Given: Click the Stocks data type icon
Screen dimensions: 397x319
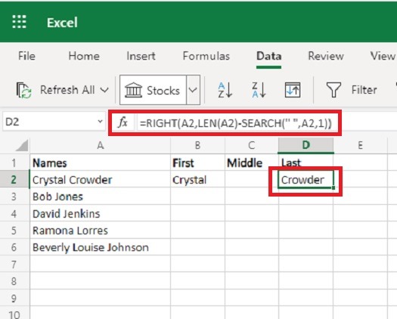Looking at the screenshot, I should [x=133, y=90].
